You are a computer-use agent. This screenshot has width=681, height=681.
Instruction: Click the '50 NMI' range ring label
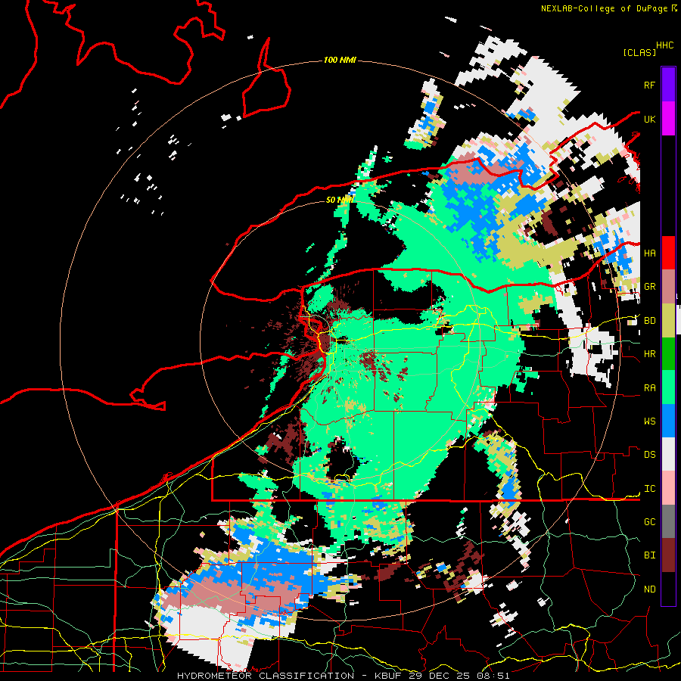pos(340,200)
